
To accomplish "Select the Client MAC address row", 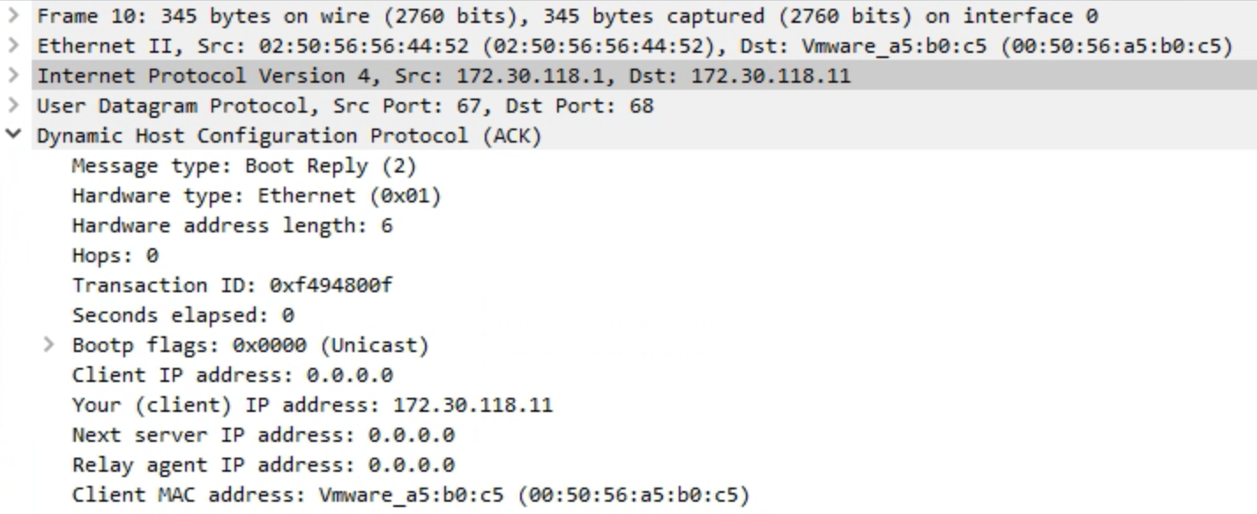I will (x=410, y=495).
